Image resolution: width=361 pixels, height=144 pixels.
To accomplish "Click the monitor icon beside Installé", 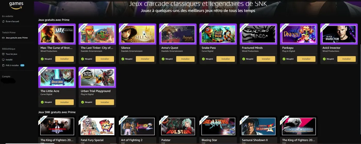I will (x=3, y=60).
